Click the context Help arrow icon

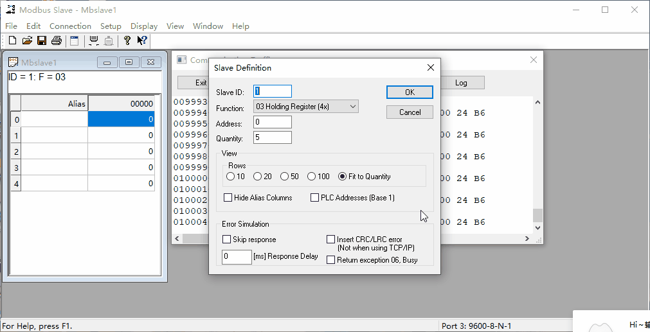click(142, 40)
